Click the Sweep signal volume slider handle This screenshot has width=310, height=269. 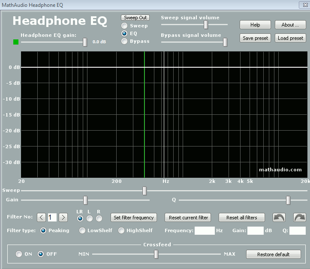click(x=206, y=25)
